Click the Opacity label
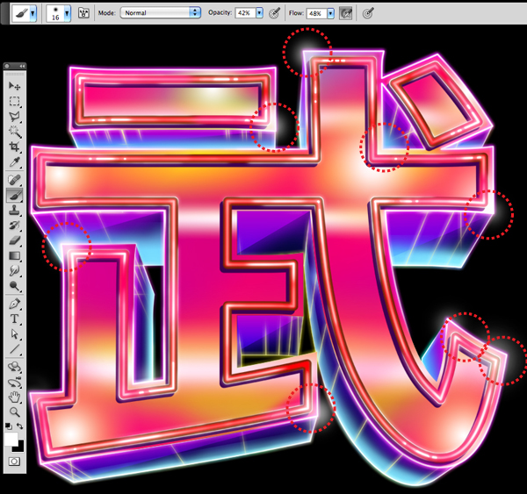Screen dimensions: 527x494 (220, 12)
